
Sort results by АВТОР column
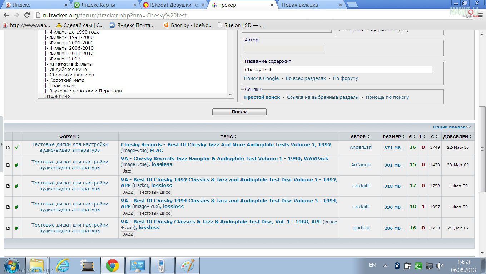coord(360,137)
